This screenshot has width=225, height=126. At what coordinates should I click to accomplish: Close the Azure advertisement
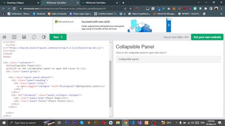171,19
